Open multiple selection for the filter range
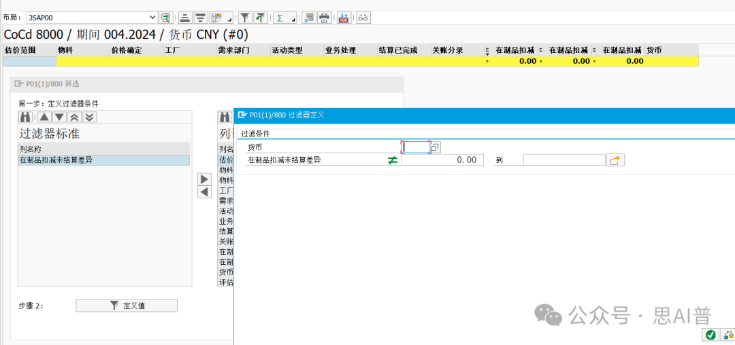Image resolution: width=735 pixels, height=345 pixels. pos(615,160)
